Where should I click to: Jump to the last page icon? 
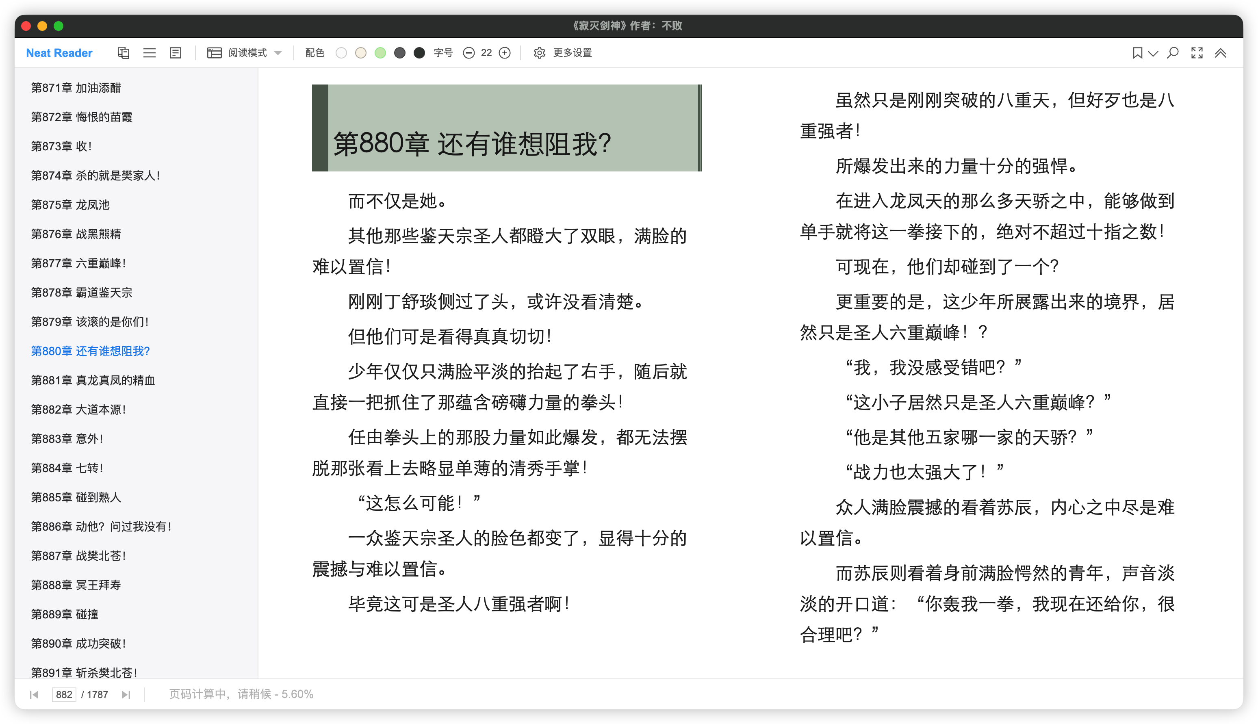(x=126, y=694)
